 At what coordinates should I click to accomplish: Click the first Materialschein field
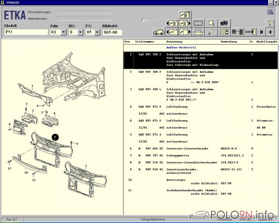[70, 18]
